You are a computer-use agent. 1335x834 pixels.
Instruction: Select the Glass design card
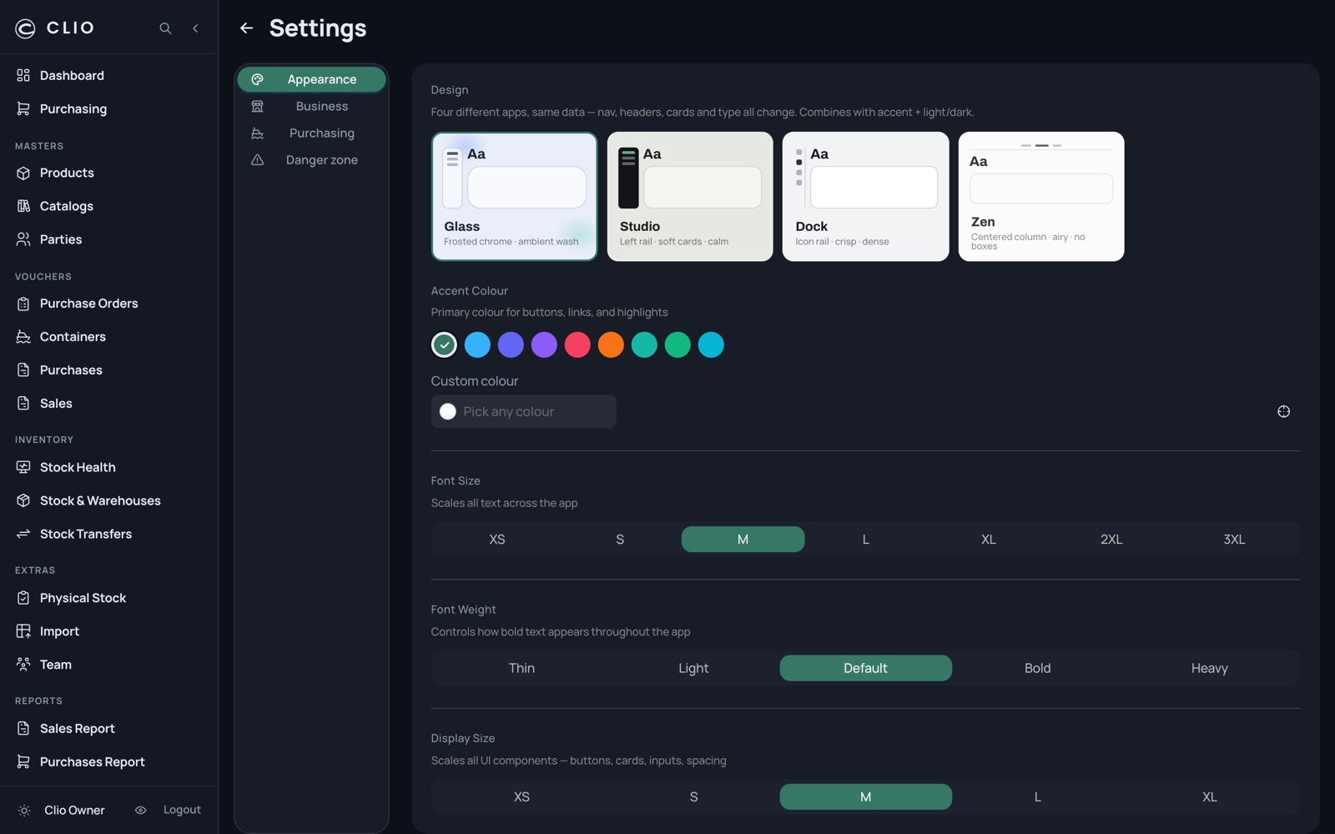click(x=514, y=197)
